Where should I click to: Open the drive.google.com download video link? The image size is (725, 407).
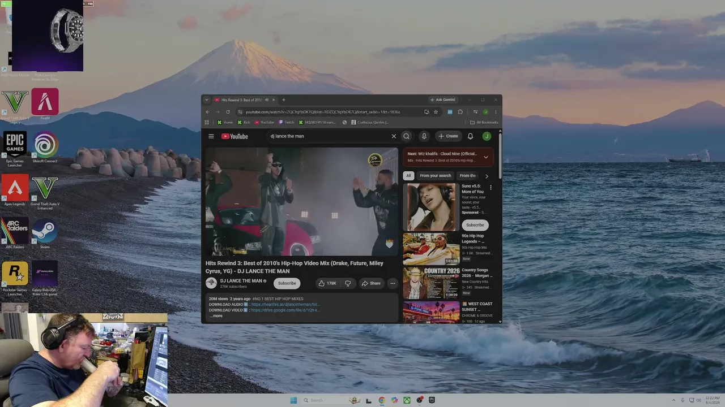tap(285, 310)
